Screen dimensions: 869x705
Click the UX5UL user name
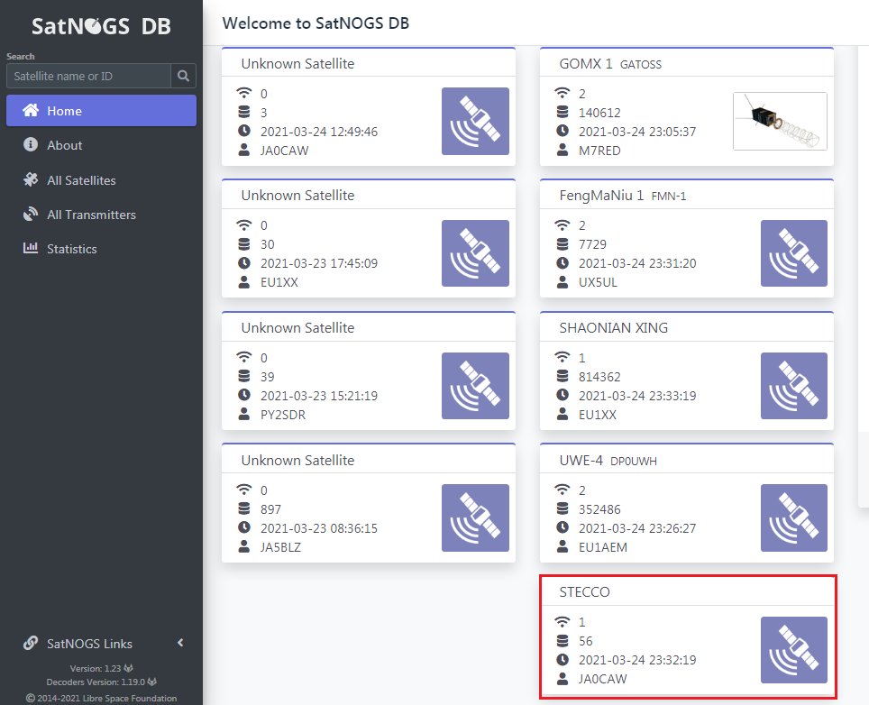click(x=598, y=282)
